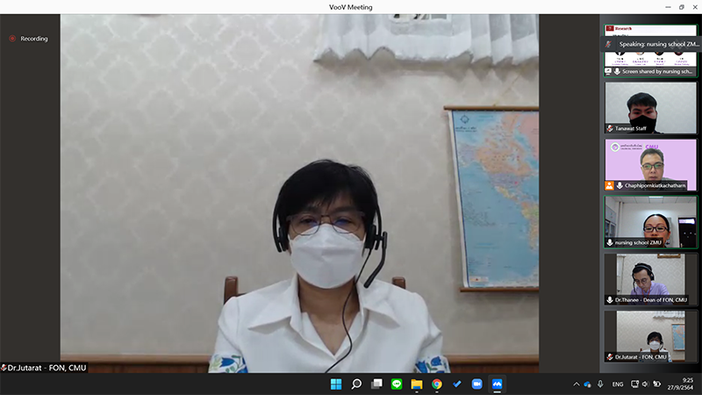Click muted mic icon on small Dr.Jutarat tile
This screenshot has width=702, height=395.
pos(610,357)
